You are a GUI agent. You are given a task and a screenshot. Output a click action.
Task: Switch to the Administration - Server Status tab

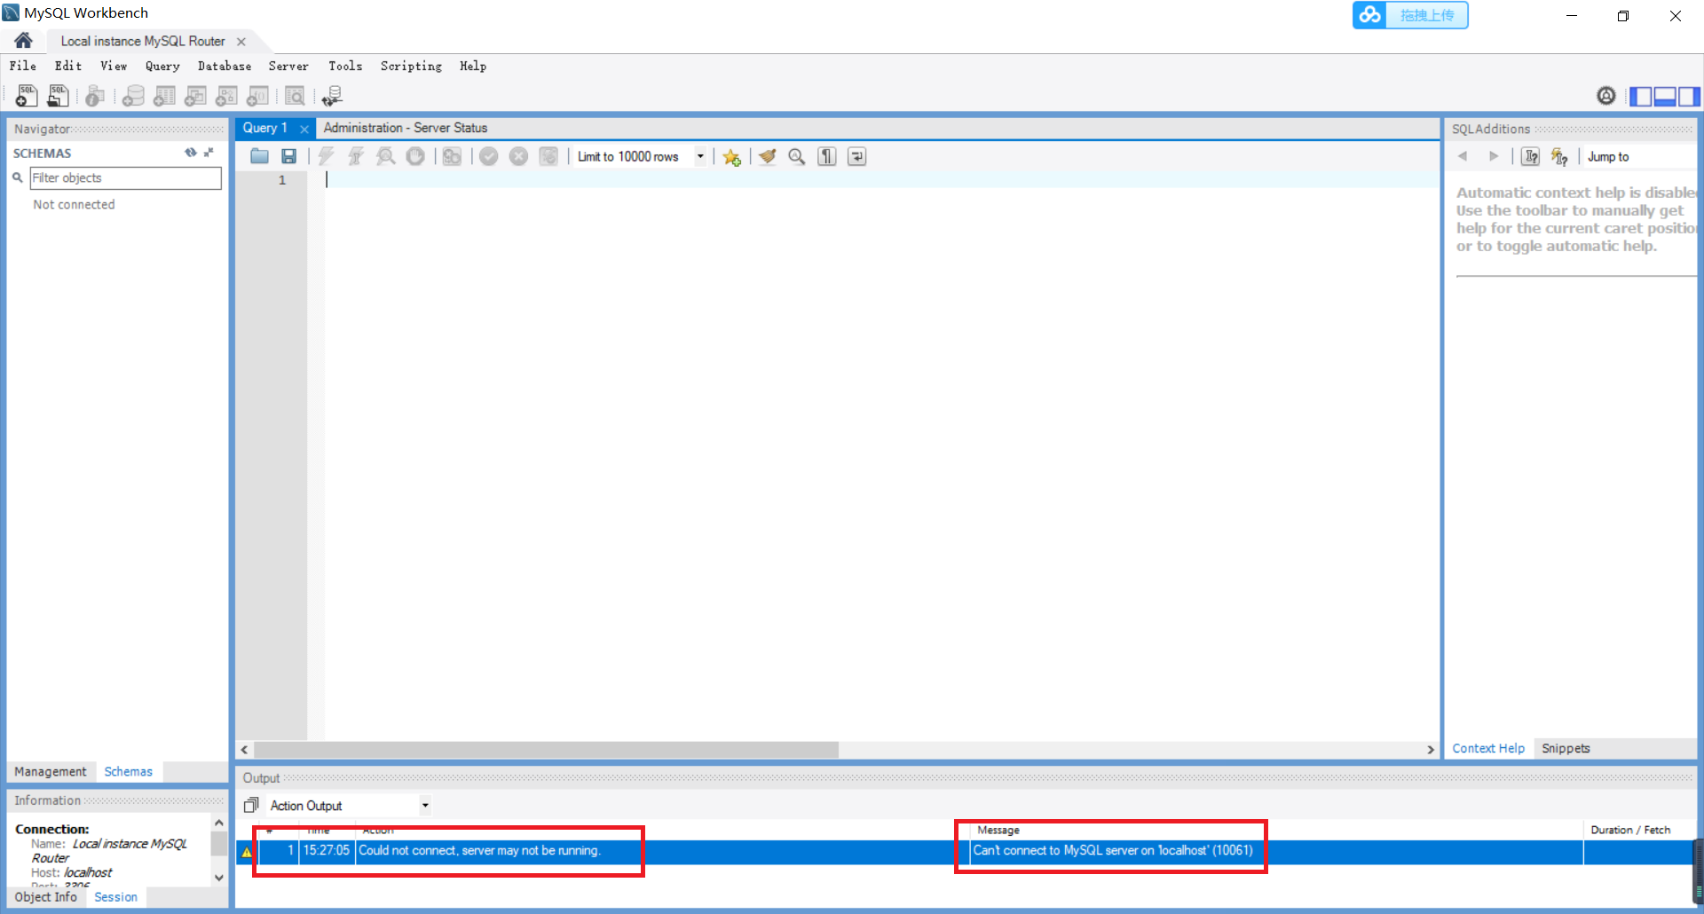406,127
